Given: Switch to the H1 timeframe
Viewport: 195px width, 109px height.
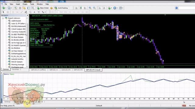Looking at the screenshot, I should click(70, 12).
